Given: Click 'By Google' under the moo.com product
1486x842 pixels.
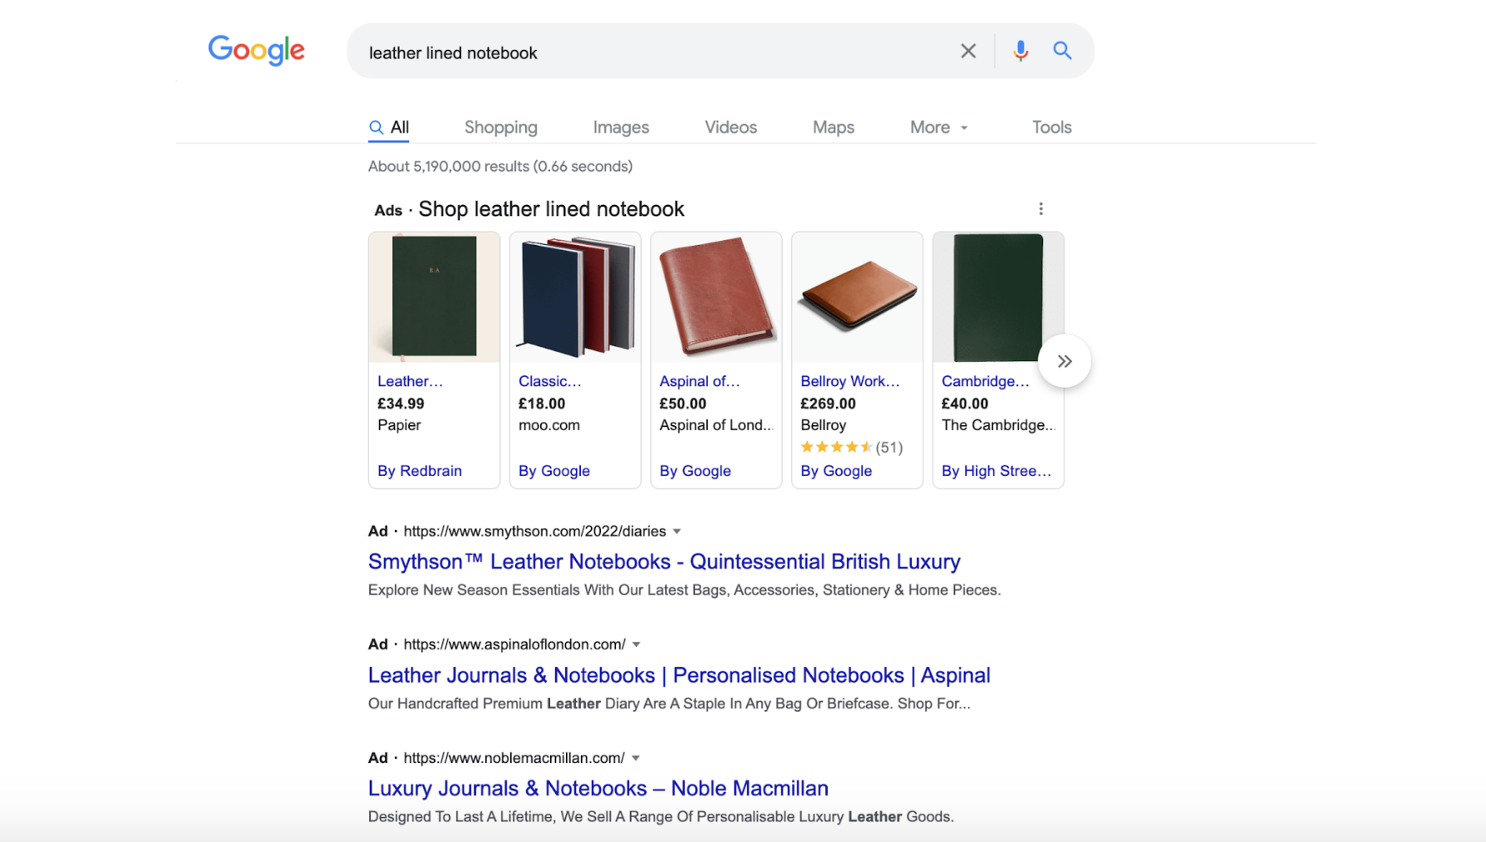Looking at the screenshot, I should click(x=554, y=471).
